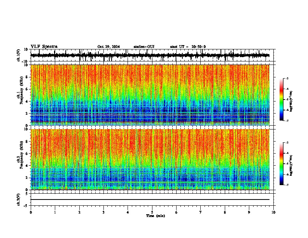Viewport: 308px width, 238px height.
Task: Click the "-10" tick on ch.1(V) axis
Action: point(25,61)
